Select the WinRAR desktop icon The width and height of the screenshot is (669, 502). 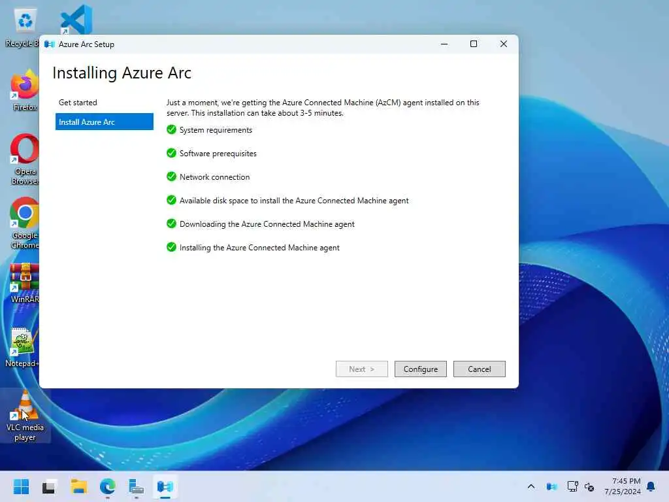tap(25, 283)
